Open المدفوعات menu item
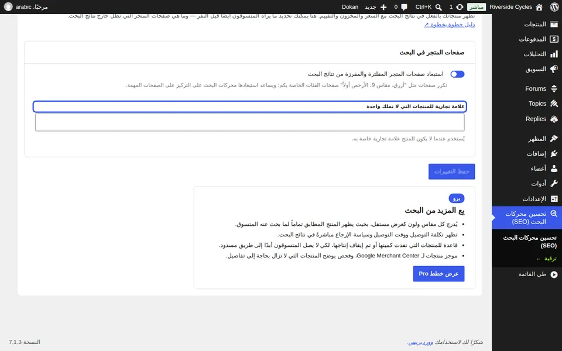This screenshot has width=562, height=351. 527,39
